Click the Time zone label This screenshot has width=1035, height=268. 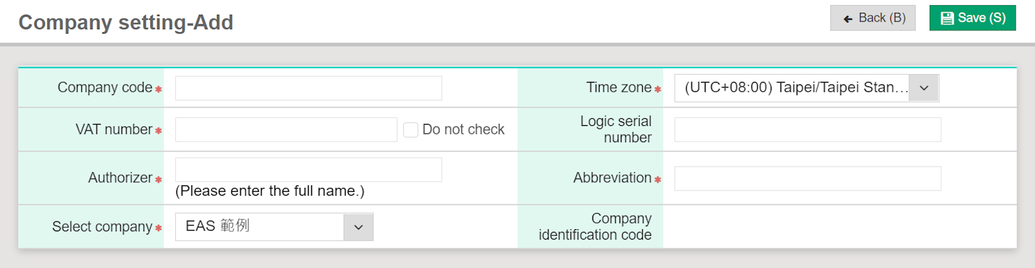point(618,88)
